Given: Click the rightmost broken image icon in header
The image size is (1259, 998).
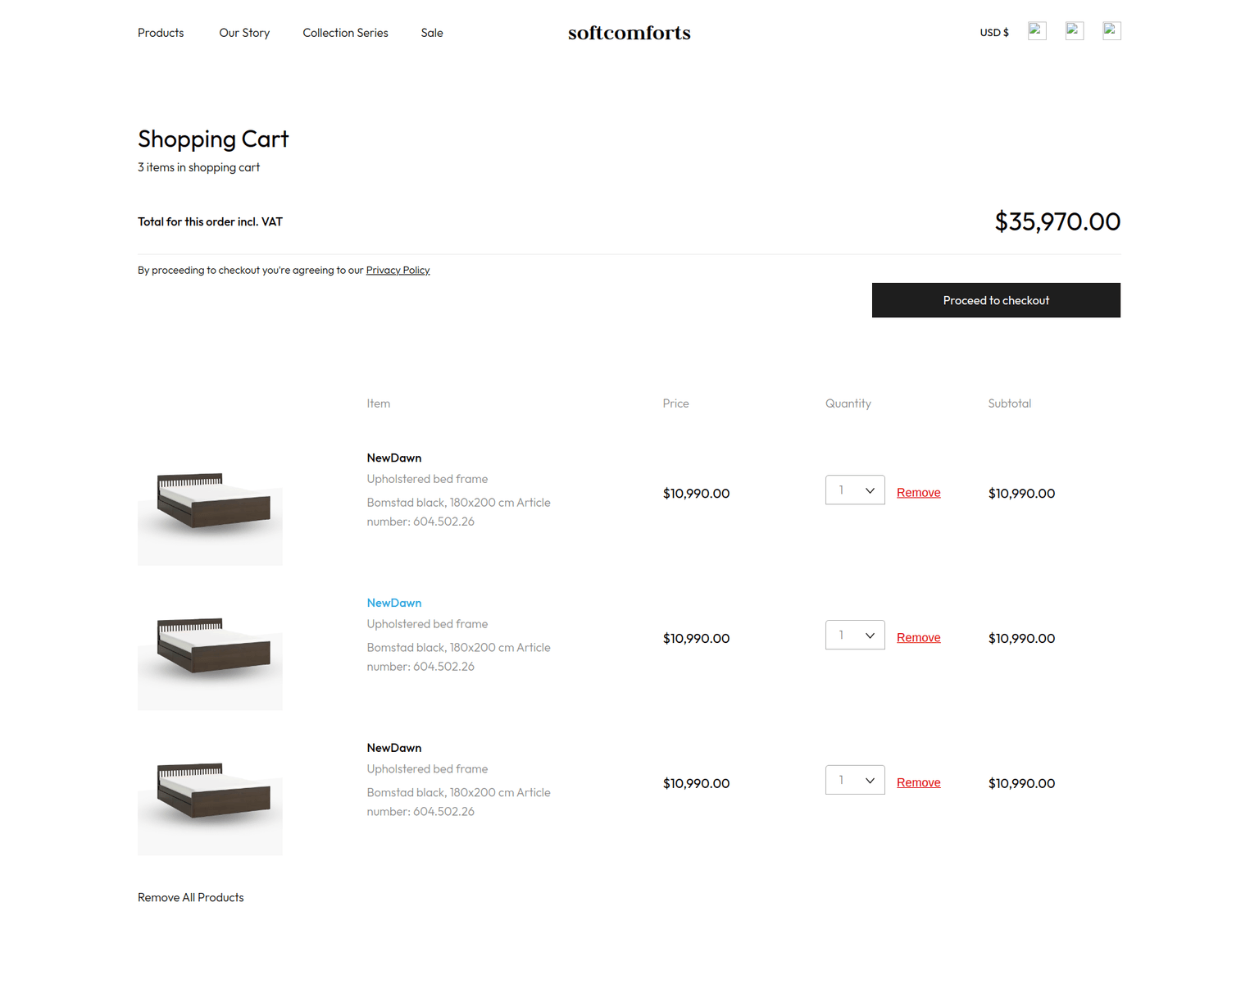Looking at the screenshot, I should click(1111, 31).
